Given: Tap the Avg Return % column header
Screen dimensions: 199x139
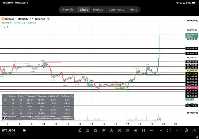Looking at the screenshot, I should (53, 96).
